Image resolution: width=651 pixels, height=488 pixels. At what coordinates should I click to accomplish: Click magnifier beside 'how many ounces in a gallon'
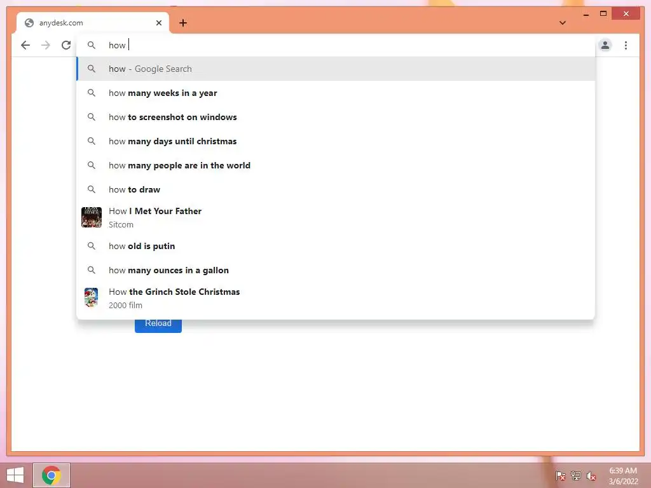[92, 269]
